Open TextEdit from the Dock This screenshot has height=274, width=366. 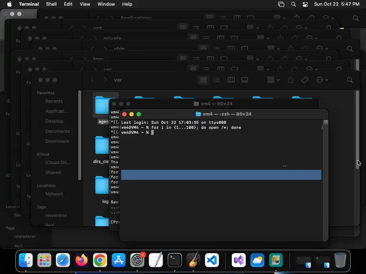(x=156, y=260)
